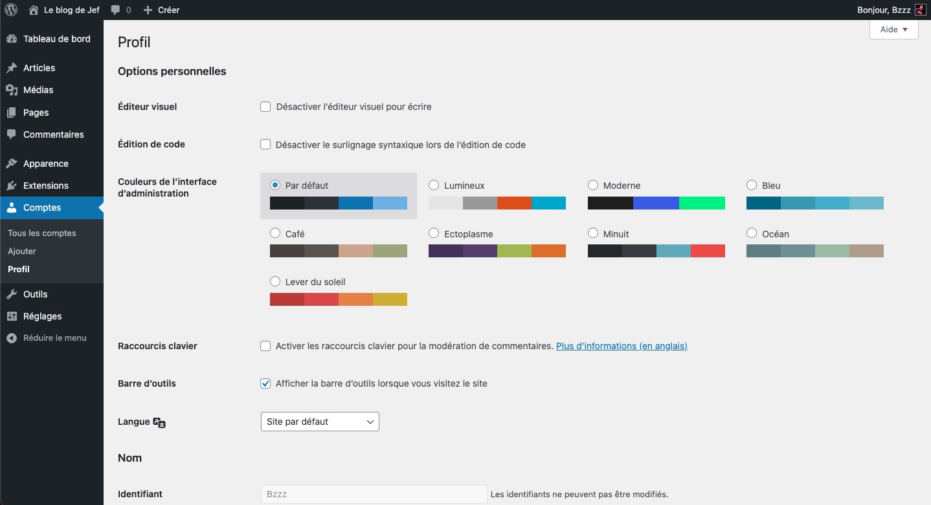This screenshot has height=505, width=931.
Task: Open the Plus d'informations (en anglais) link
Action: (622, 346)
